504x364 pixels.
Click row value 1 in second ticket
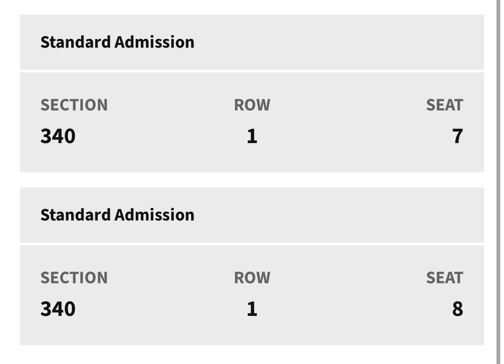pos(252,309)
